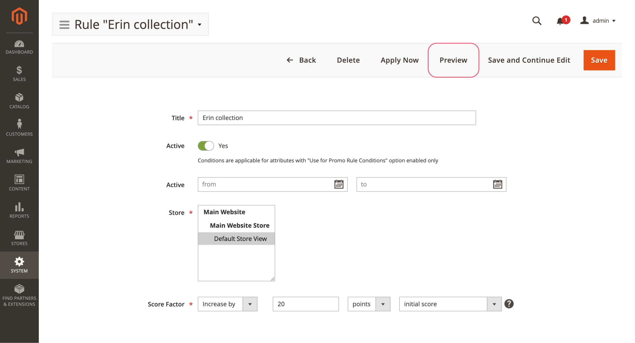
Task: Open the admin account menu
Action: (x=598, y=21)
